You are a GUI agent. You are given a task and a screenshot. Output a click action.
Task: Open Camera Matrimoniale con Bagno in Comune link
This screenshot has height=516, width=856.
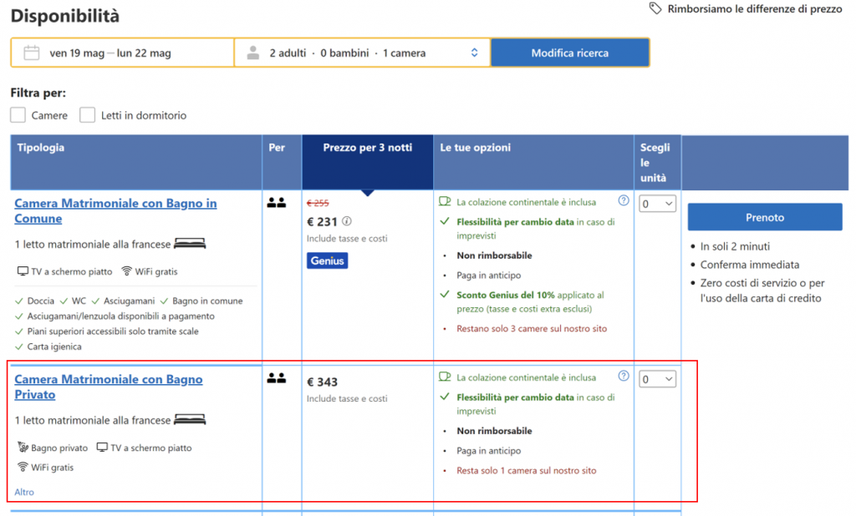(x=115, y=210)
